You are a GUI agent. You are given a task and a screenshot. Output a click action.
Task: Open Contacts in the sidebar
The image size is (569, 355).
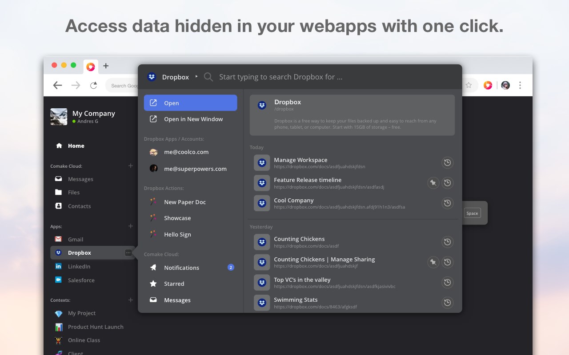(79, 206)
